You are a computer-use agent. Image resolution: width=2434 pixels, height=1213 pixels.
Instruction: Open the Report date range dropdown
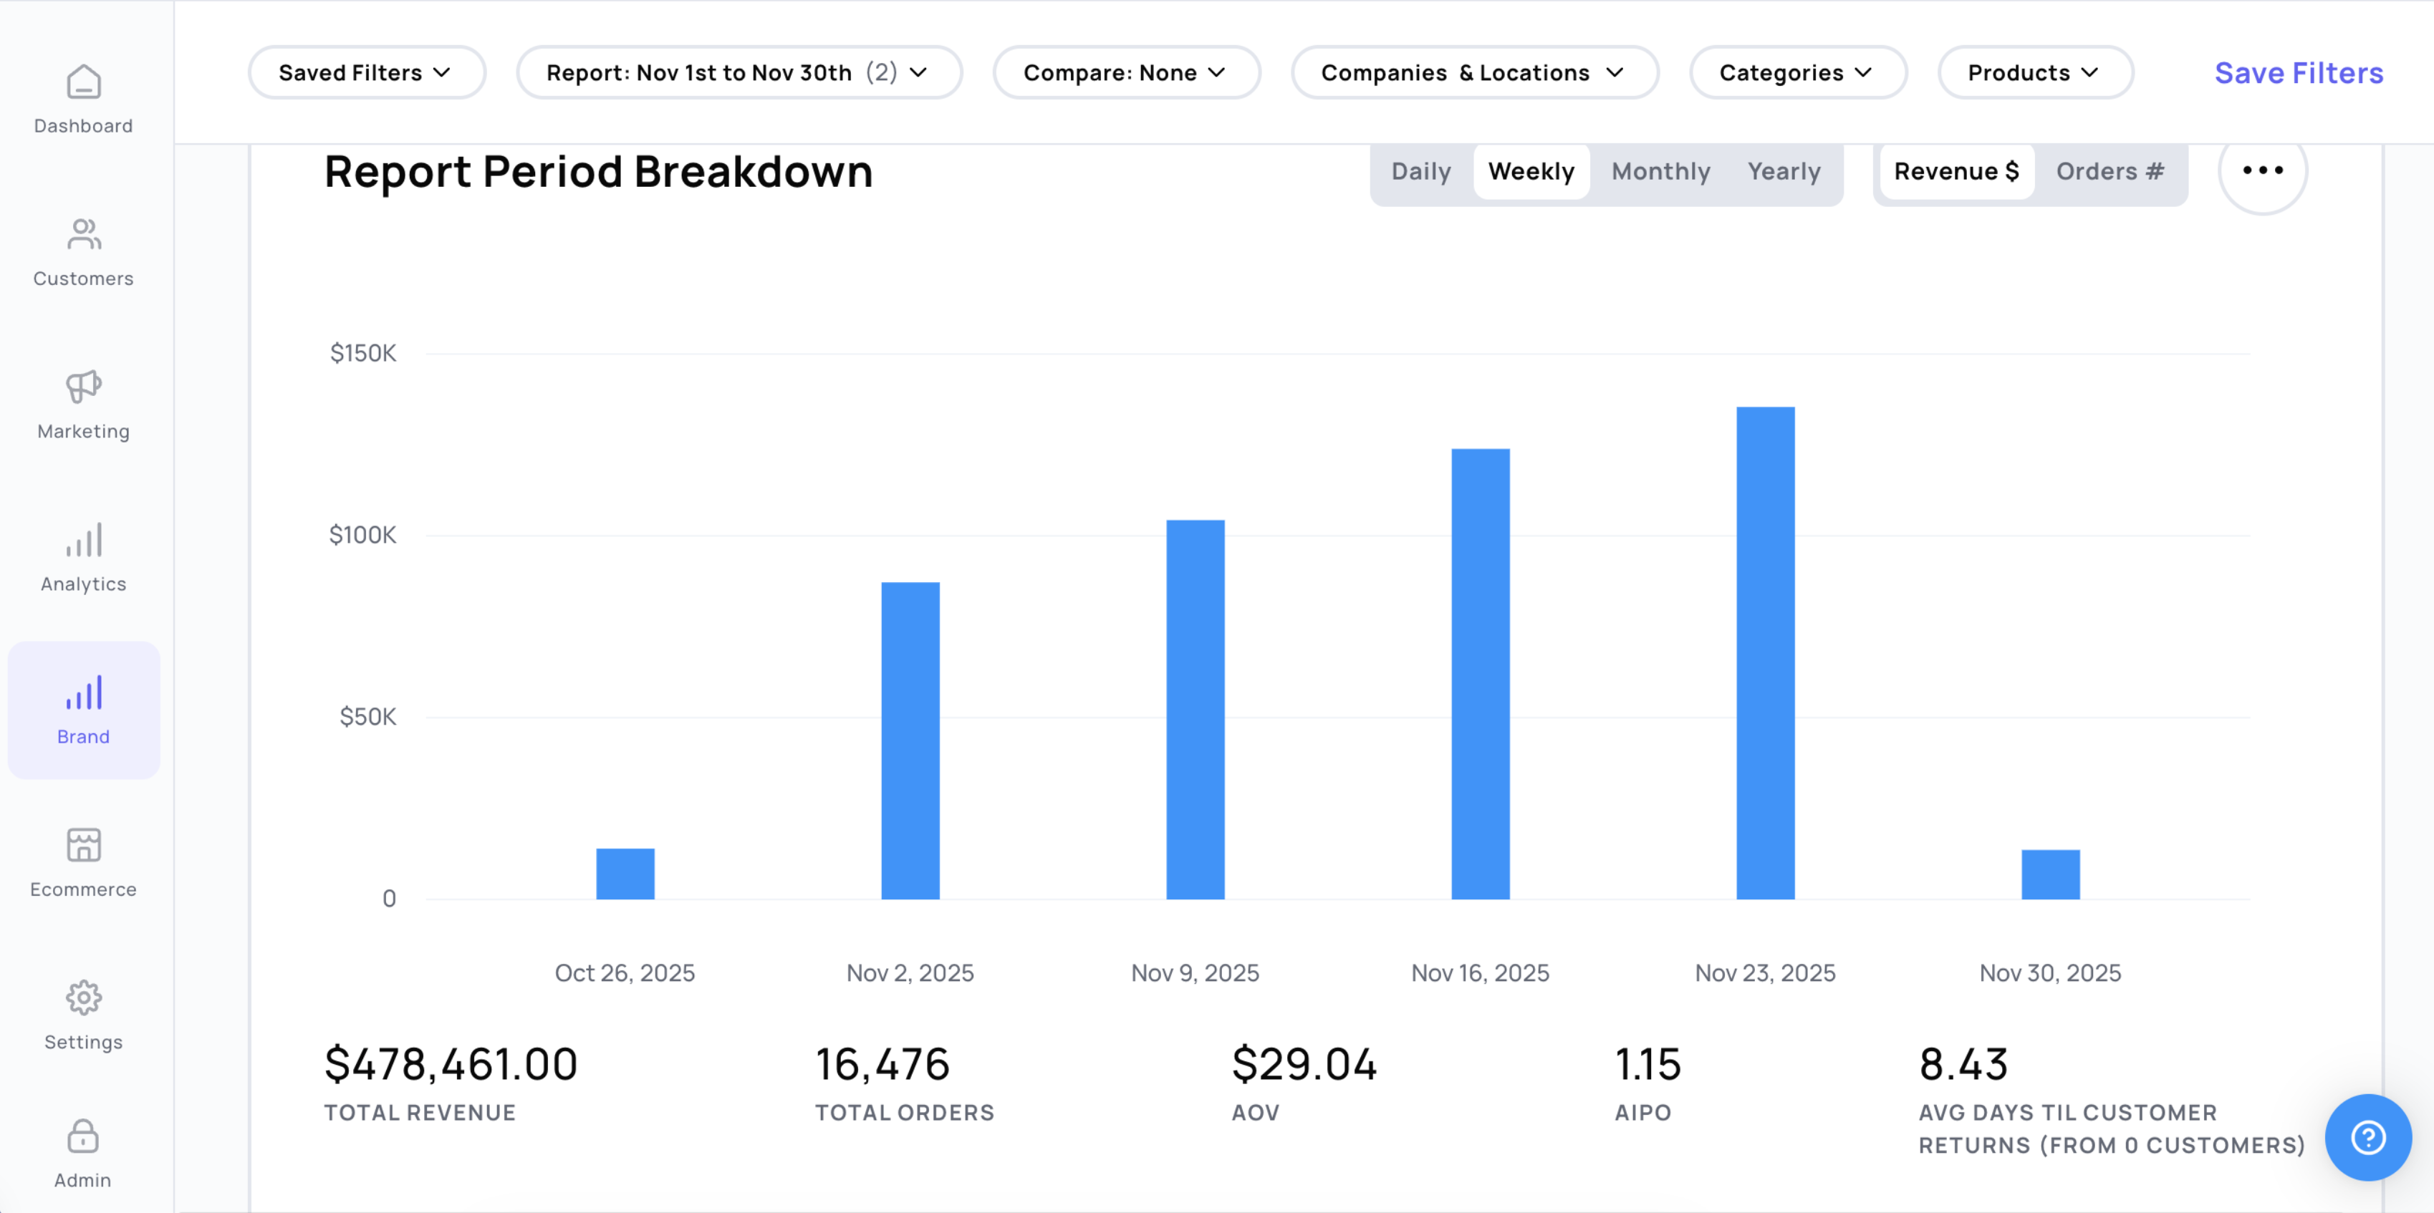(x=738, y=73)
